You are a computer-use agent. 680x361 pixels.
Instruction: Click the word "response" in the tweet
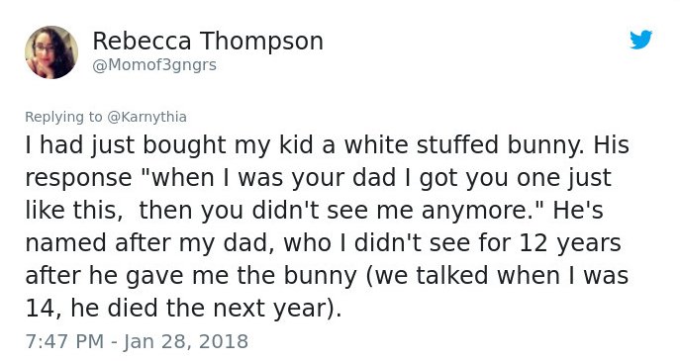(78, 179)
